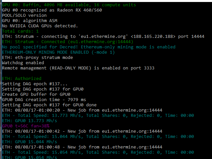The height and width of the screenshot is (159, 212).
Task: Click the New job line timestamped 01:00:20
Action: (x=82, y=111)
